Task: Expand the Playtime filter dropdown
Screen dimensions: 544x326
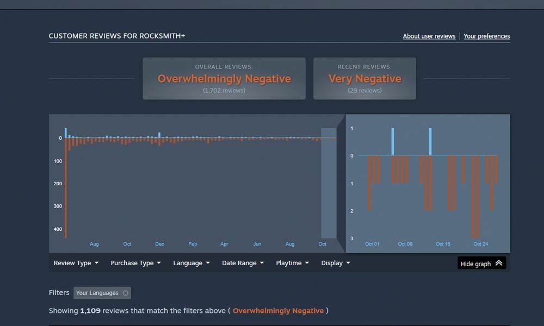Action: 293,263
